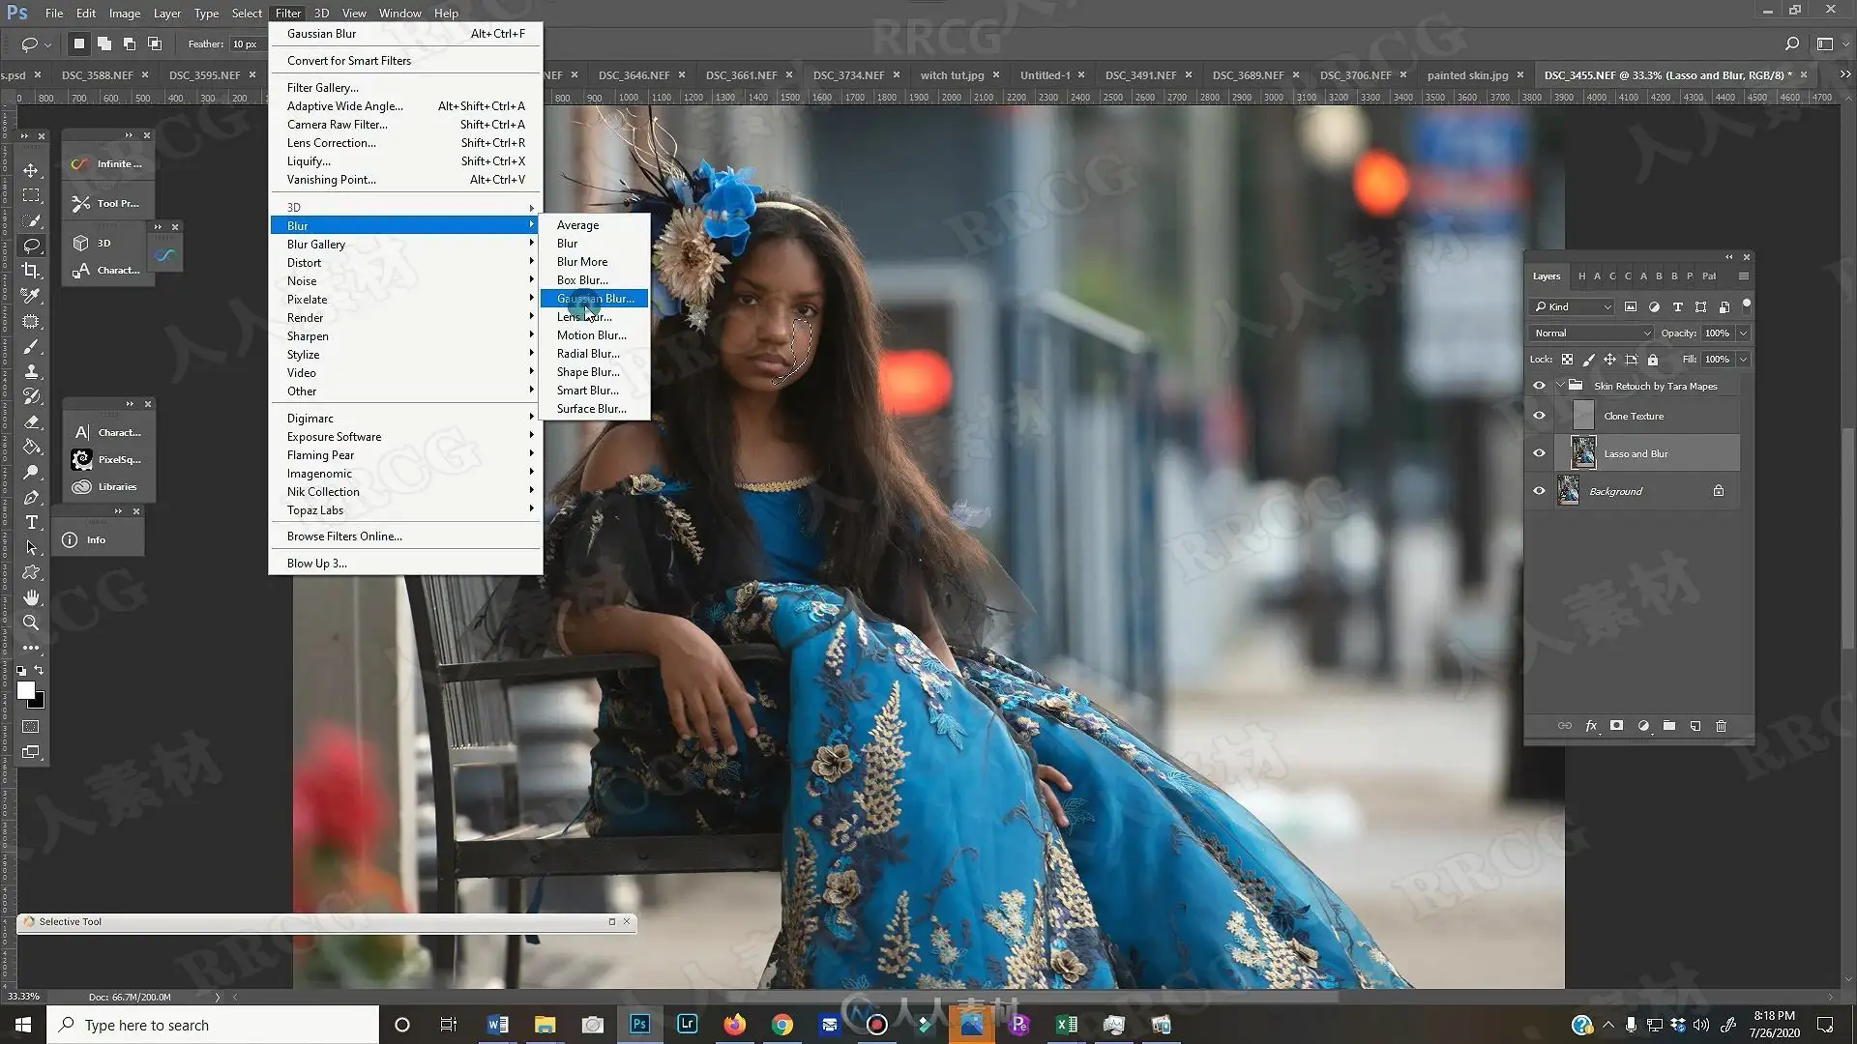
Task: Click the Windows taskbar search box
Action: 213,1025
